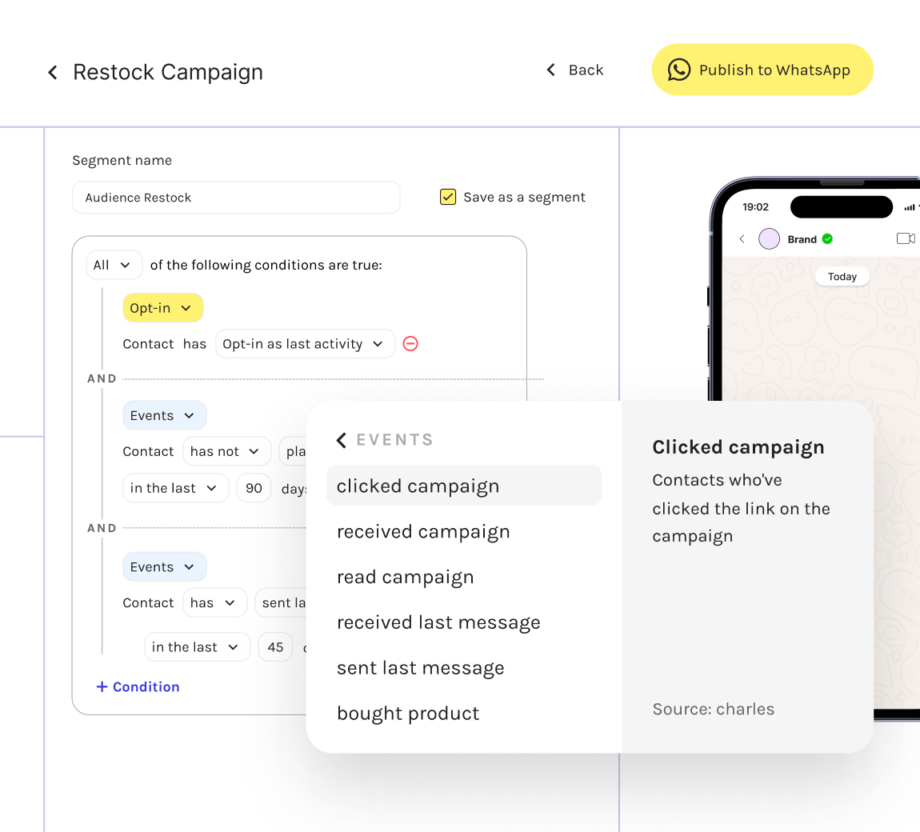This screenshot has height=832, width=920.
Task: Click the 'sent la...' event selector field
Action: [281, 602]
